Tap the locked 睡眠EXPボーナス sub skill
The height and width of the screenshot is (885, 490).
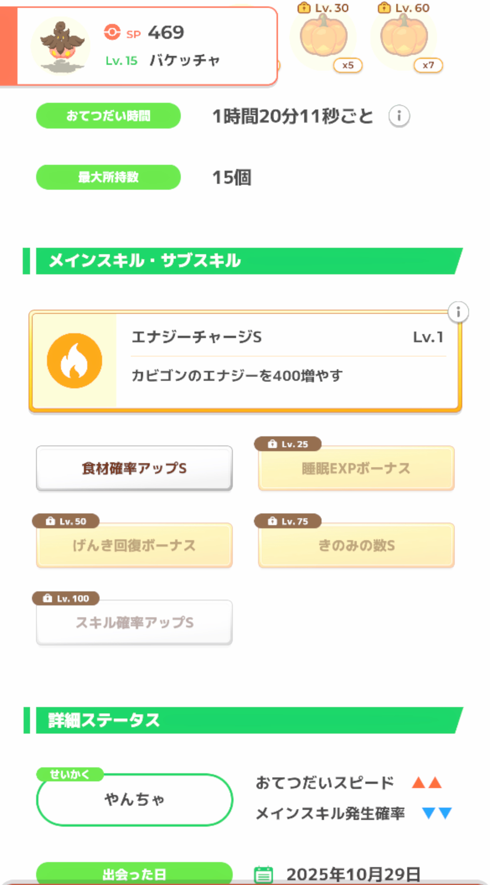356,468
